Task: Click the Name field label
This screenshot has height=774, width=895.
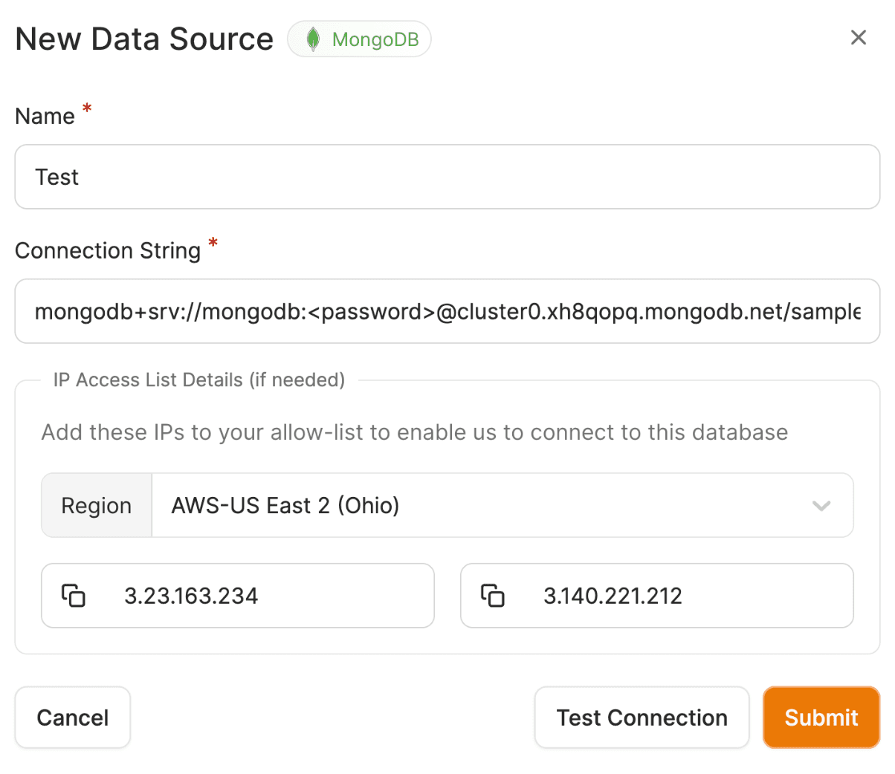Action: click(x=45, y=117)
